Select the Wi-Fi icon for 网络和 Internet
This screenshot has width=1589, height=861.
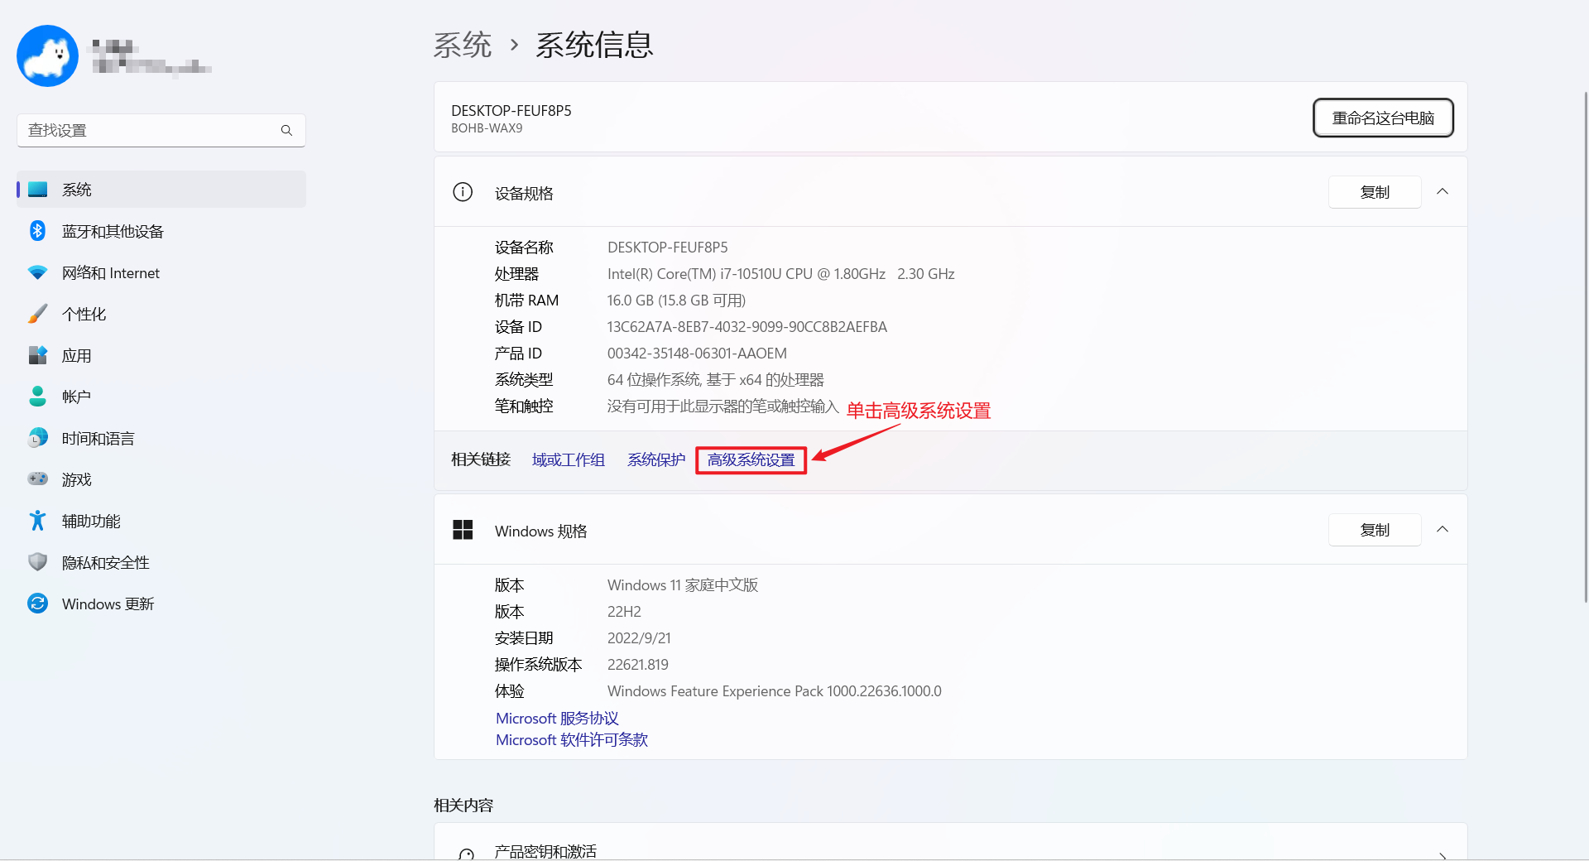point(38,272)
